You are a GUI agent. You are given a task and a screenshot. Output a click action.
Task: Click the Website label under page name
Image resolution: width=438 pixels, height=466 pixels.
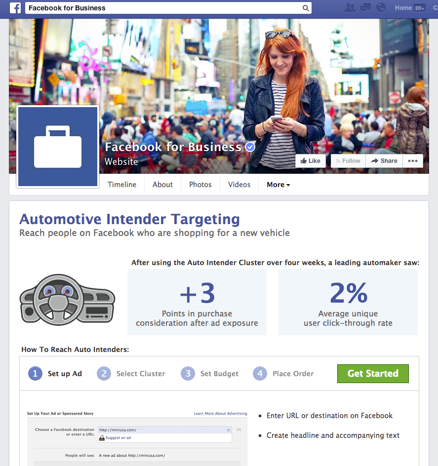click(121, 162)
